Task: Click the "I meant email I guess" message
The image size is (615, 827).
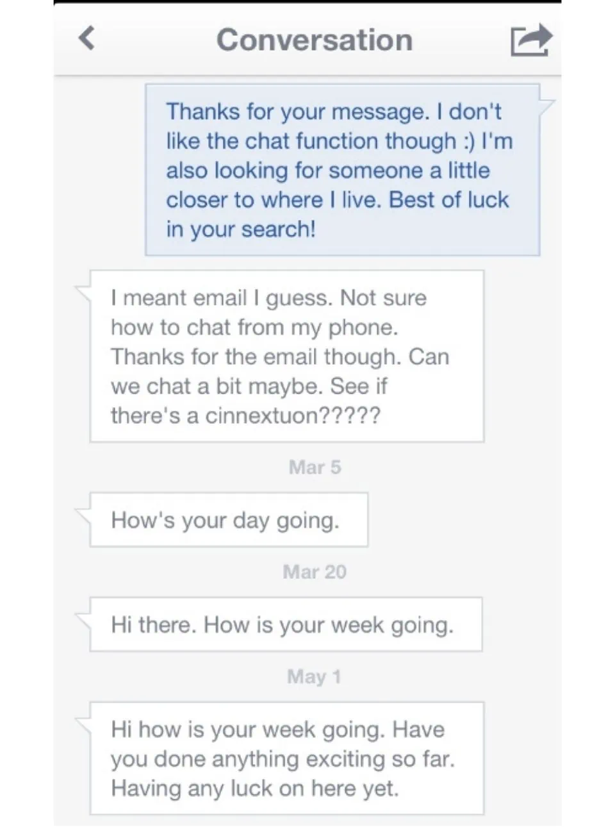Action: (286, 356)
